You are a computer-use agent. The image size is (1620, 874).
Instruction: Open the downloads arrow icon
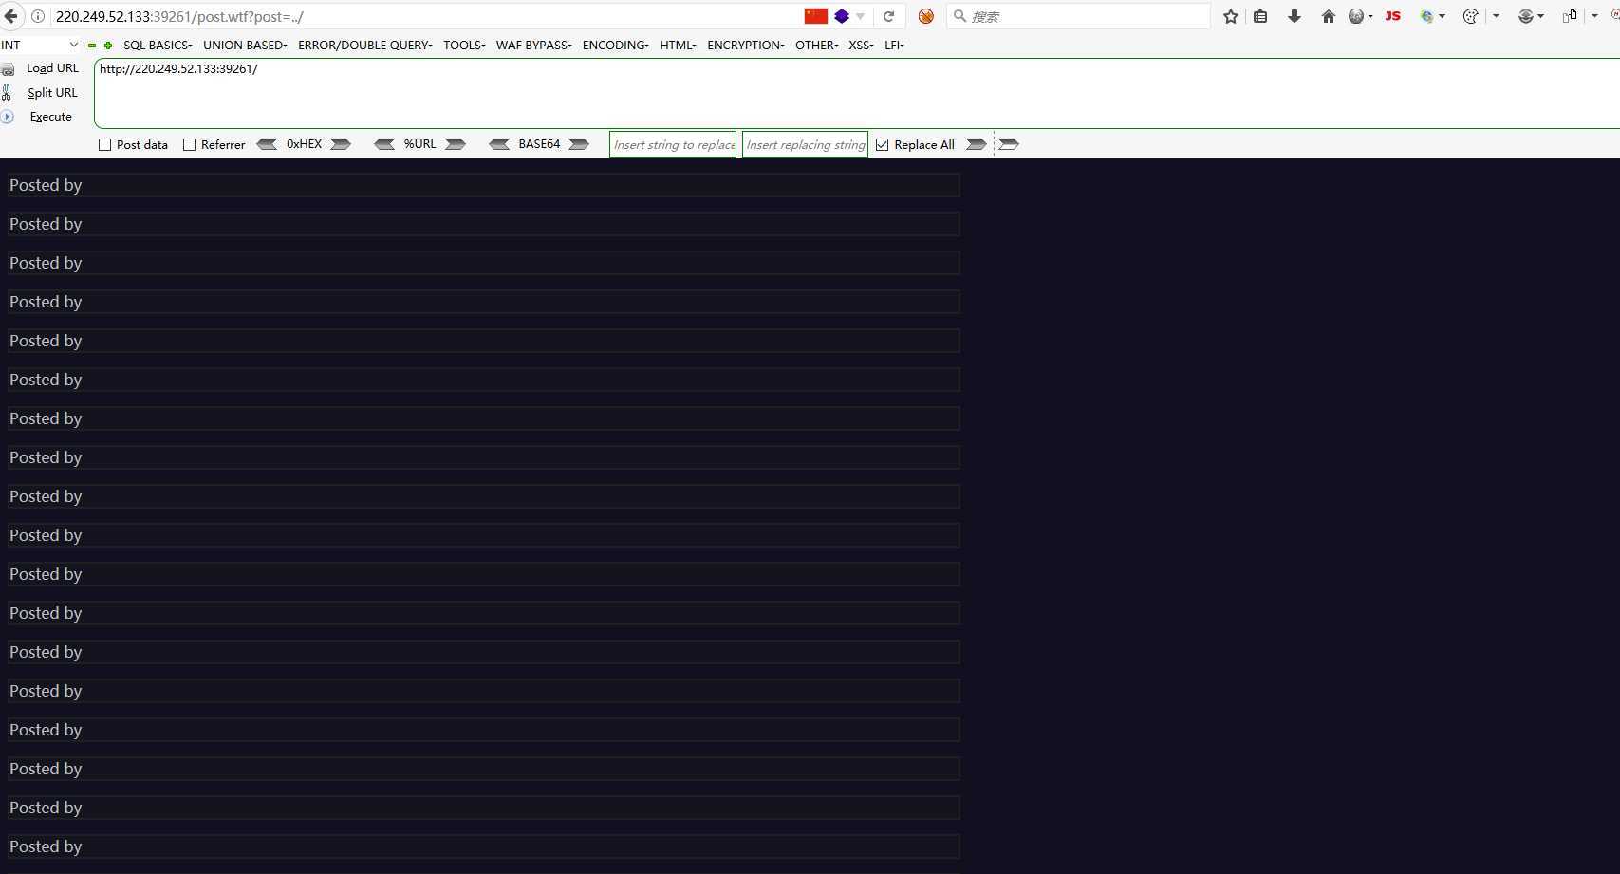point(1294,16)
